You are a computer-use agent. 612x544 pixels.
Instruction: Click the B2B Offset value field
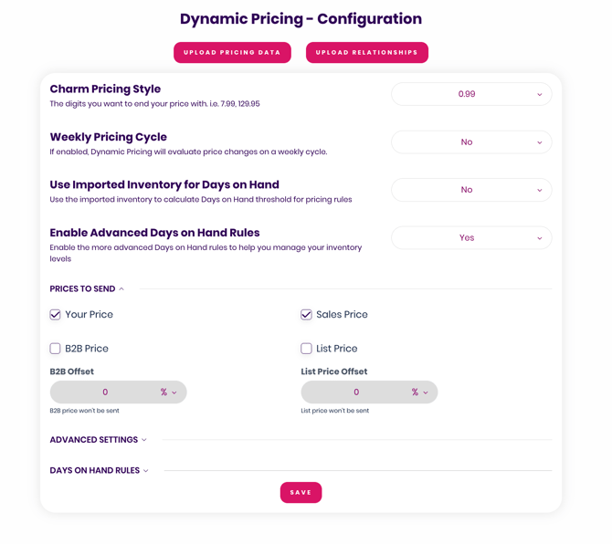pyautogui.click(x=104, y=392)
